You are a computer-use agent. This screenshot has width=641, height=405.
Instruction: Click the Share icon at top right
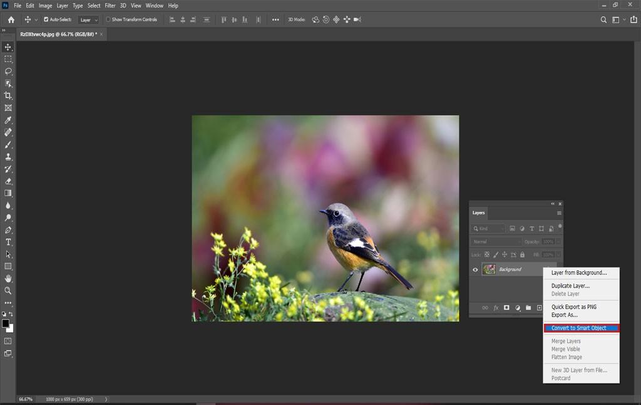point(633,19)
